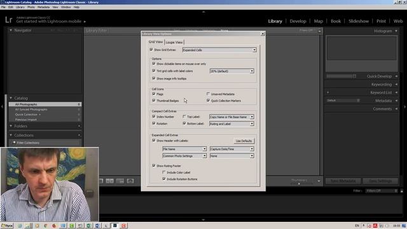The width and height of the screenshot is (407, 229).
Task: Open Capture Date/Time dropdown
Action: pyautogui.click(x=231, y=149)
